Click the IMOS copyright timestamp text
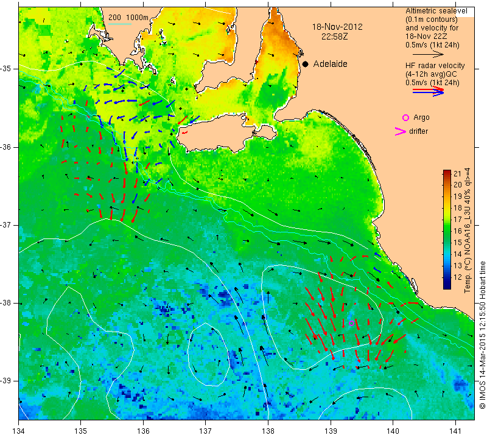 coord(482,335)
